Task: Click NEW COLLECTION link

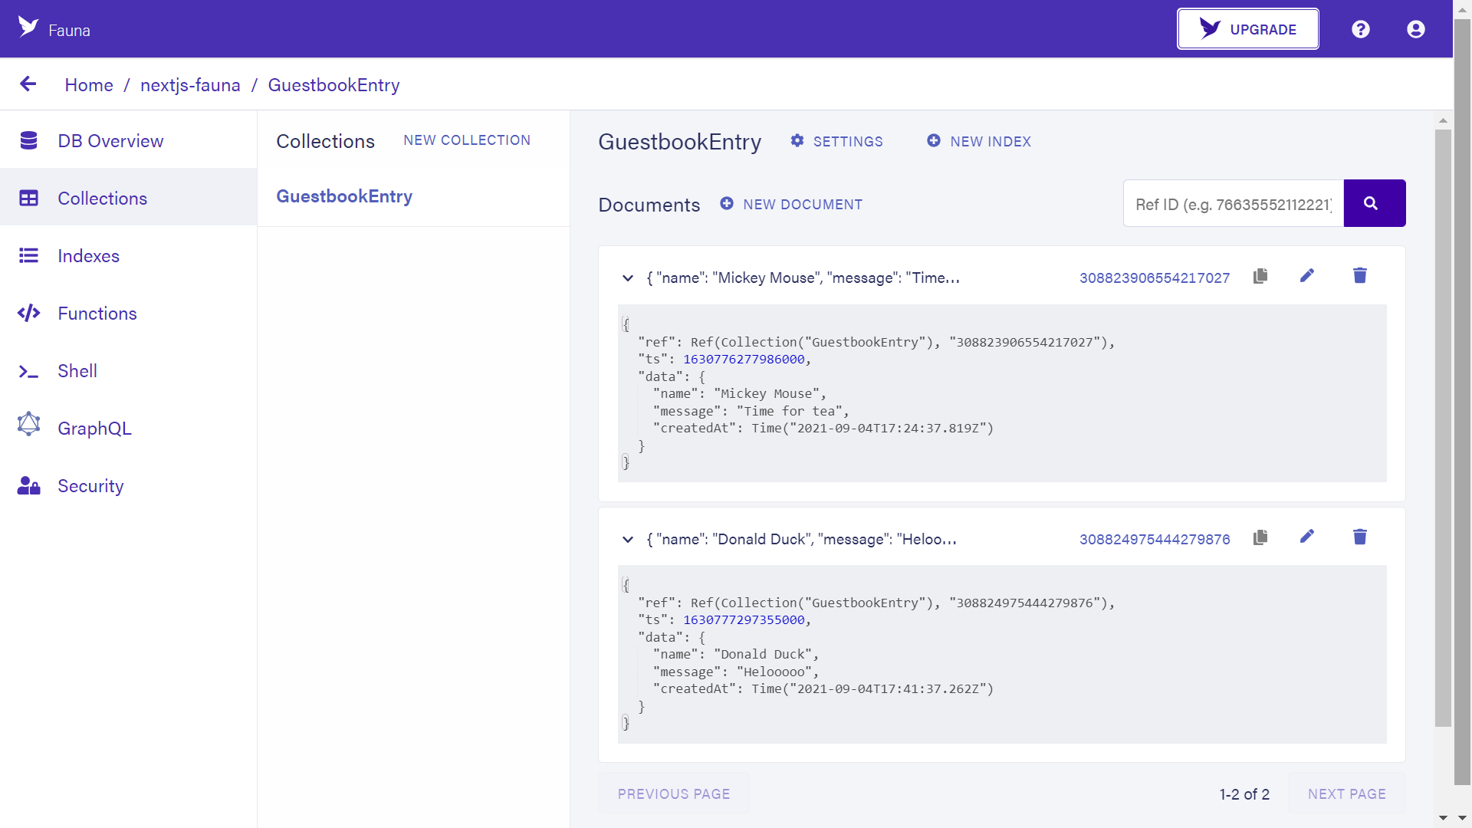Action: tap(467, 140)
